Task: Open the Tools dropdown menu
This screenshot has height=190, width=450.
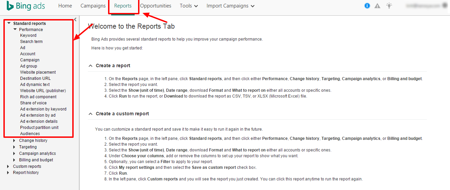Action: (x=189, y=6)
